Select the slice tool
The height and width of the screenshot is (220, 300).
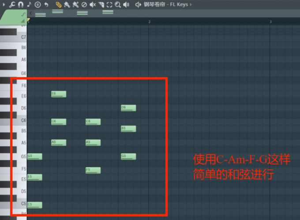101,4
